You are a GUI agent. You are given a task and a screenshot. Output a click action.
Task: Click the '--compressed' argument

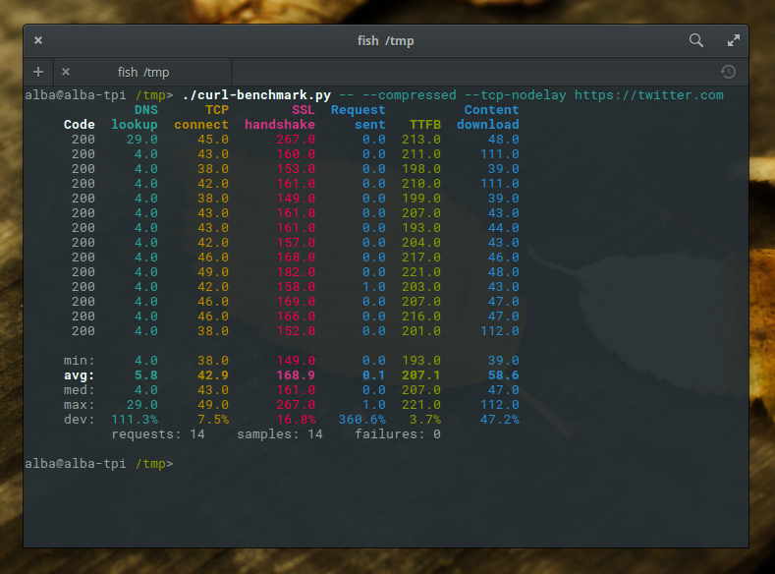[x=410, y=95]
